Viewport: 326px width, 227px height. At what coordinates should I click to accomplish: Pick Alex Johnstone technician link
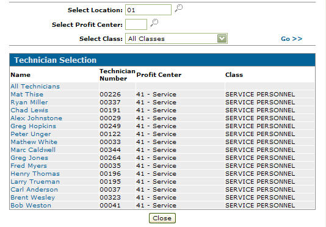37,118
